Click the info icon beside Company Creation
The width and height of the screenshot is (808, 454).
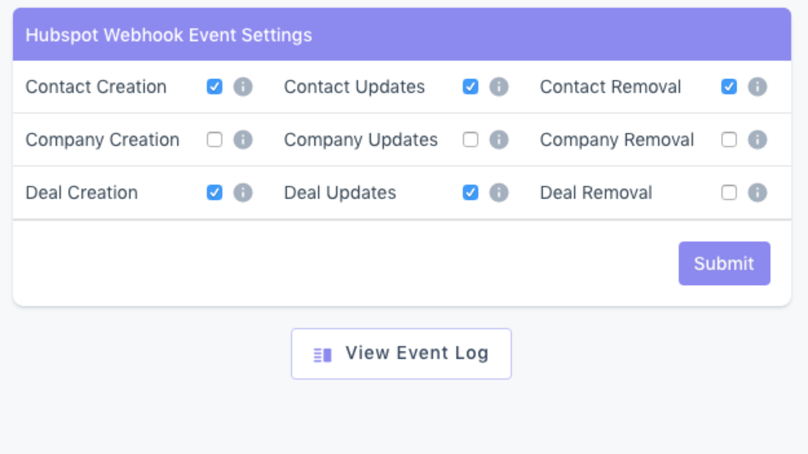243,140
